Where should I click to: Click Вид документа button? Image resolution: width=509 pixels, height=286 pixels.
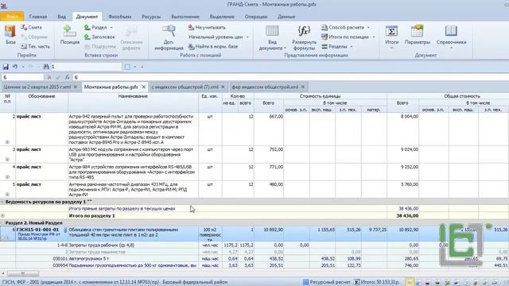[x=272, y=37]
